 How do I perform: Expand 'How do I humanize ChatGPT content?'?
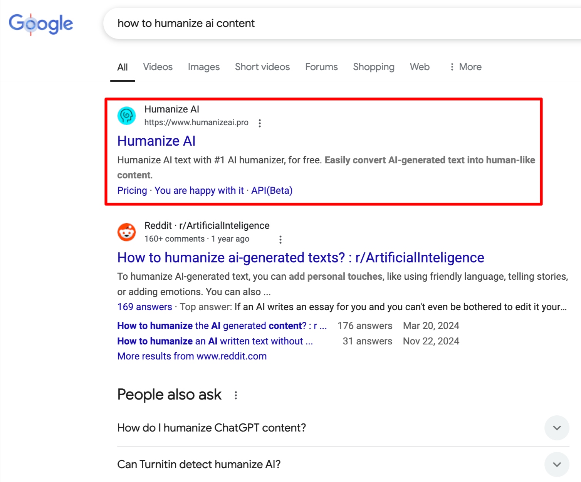[x=557, y=428]
